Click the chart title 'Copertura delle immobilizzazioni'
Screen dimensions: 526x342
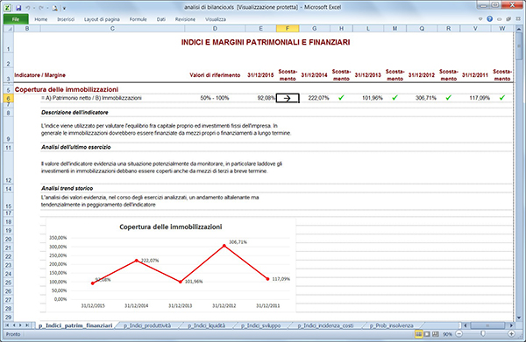[x=171, y=227]
